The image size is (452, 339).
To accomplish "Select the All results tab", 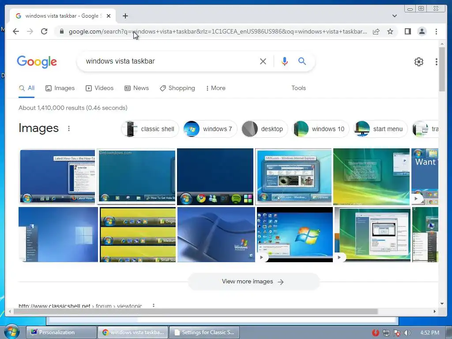I will coord(26,88).
